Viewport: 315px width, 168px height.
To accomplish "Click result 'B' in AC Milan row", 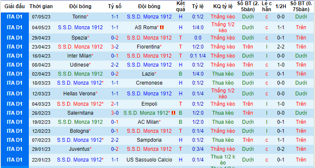I will coord(180,122).
